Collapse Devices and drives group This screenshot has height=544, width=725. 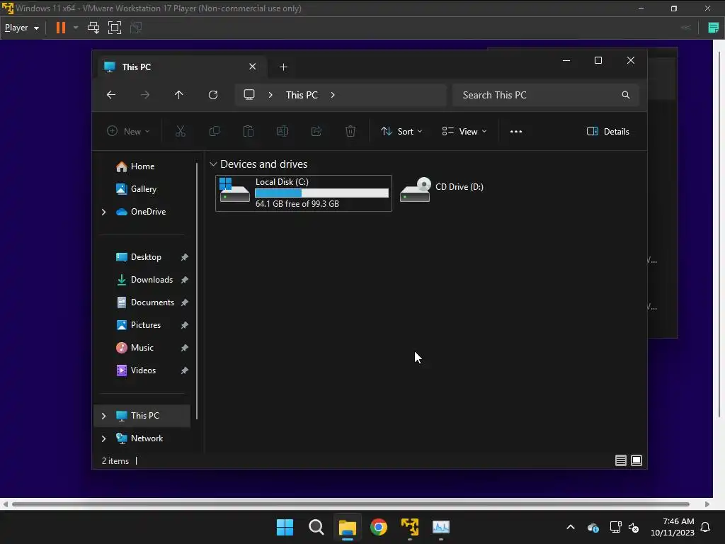tap(213, 164)
